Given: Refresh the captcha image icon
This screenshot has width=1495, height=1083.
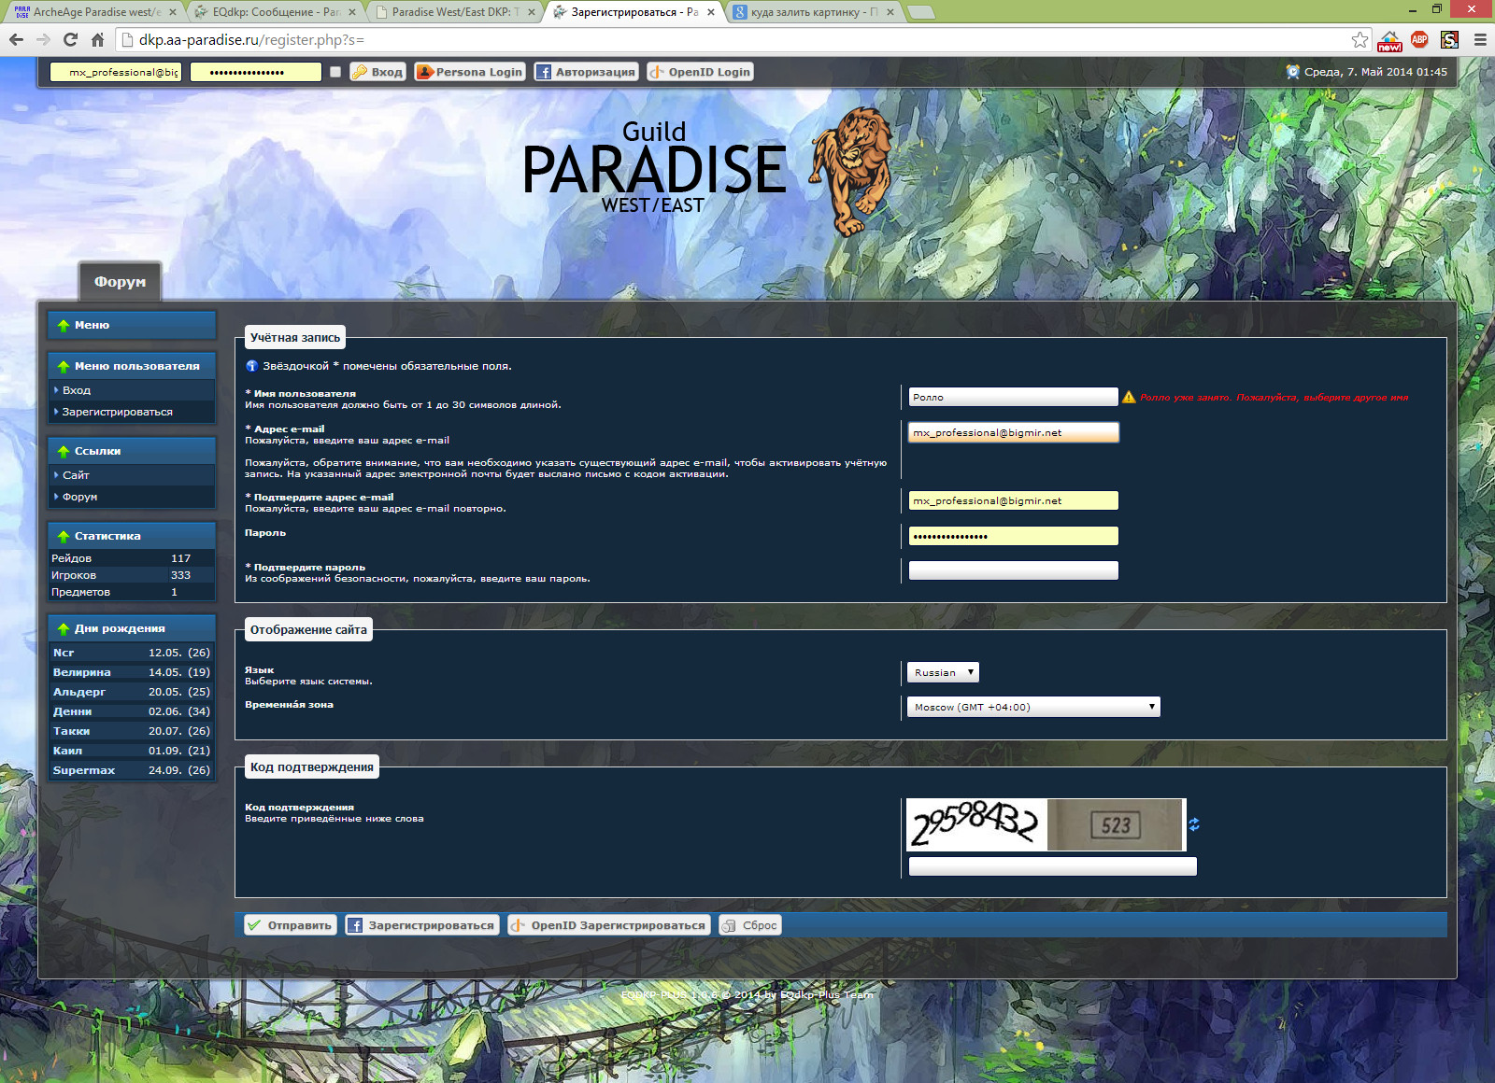Looking at the screenshot, I should click(1194, 824).
